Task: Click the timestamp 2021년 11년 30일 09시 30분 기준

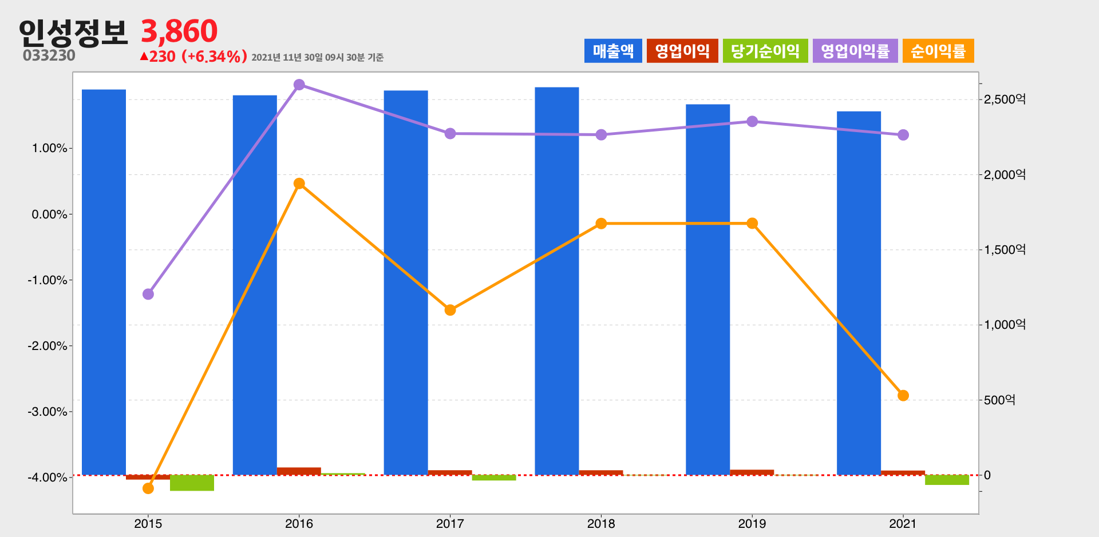Action: [x=318, y=57]
